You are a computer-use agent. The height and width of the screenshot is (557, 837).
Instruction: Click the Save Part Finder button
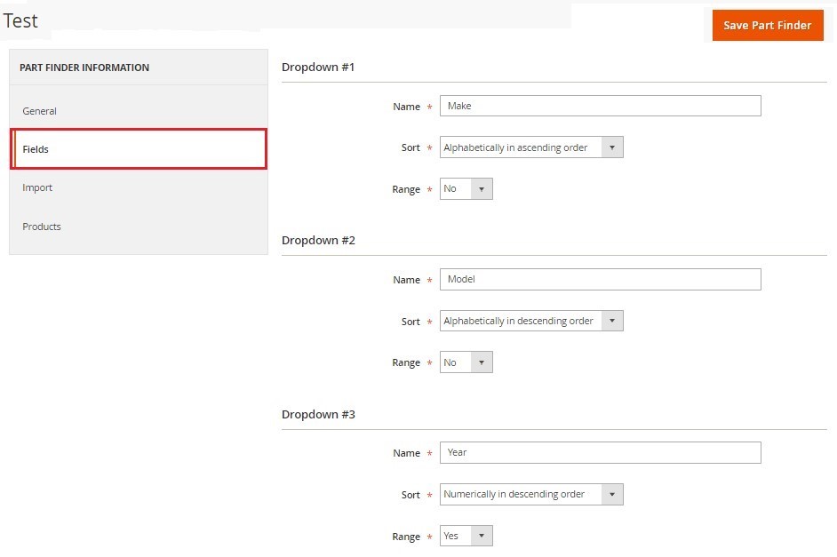[767, 25]
